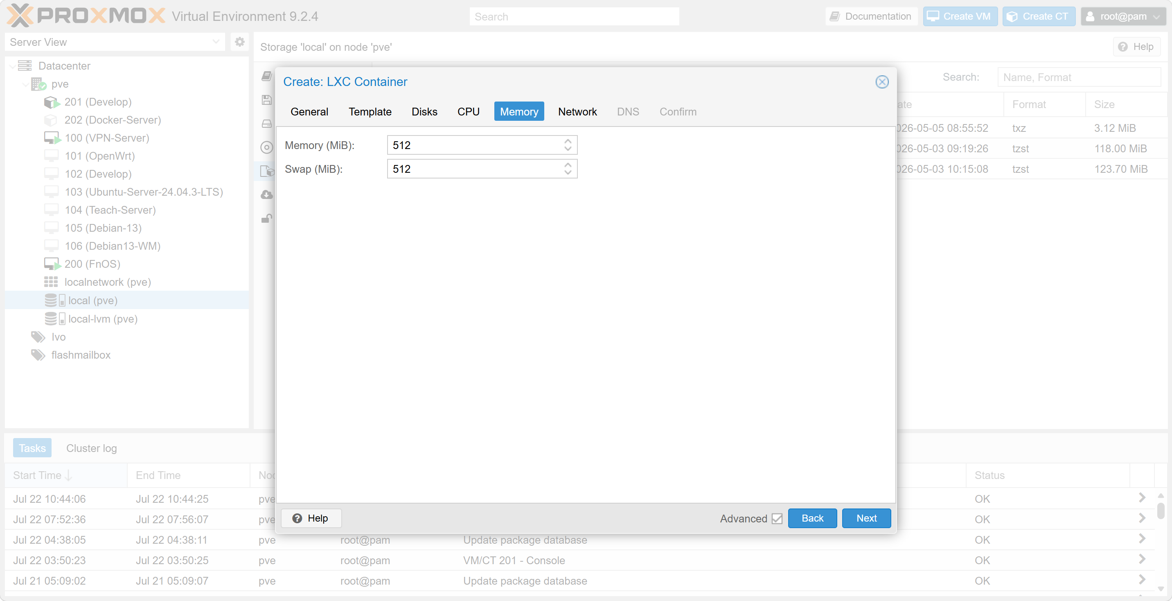Click the storage panel Help button

tap(1136, 47)
